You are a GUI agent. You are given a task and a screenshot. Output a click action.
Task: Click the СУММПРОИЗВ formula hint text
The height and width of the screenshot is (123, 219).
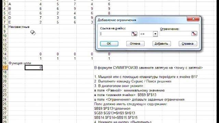149,68
